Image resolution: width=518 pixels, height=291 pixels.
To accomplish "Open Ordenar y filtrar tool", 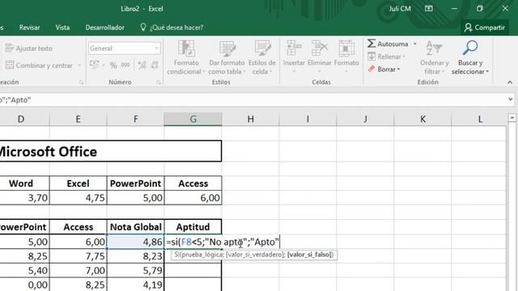I will click(x=434, y=57).
